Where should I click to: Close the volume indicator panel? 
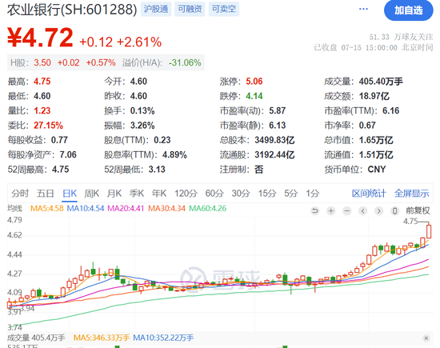click(x=426, y=338)
